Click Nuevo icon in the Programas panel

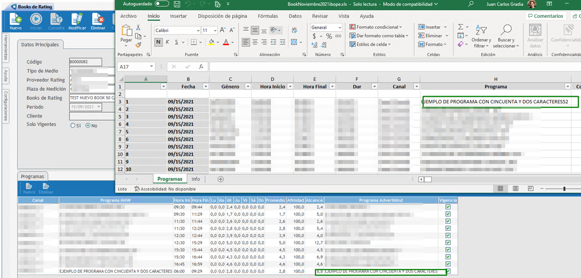pos(29,186)
